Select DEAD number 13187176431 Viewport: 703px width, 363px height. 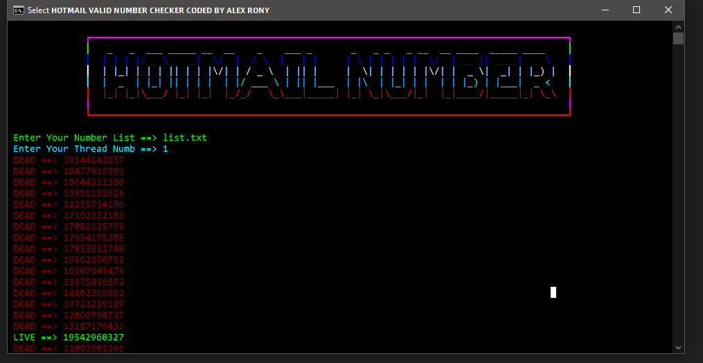point(94,326)
